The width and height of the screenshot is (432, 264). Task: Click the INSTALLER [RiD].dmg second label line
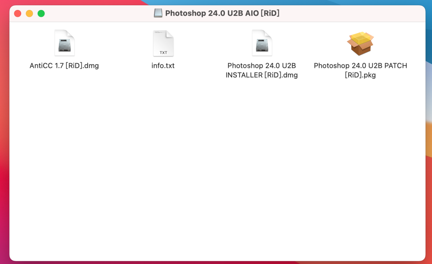point(262,75)
